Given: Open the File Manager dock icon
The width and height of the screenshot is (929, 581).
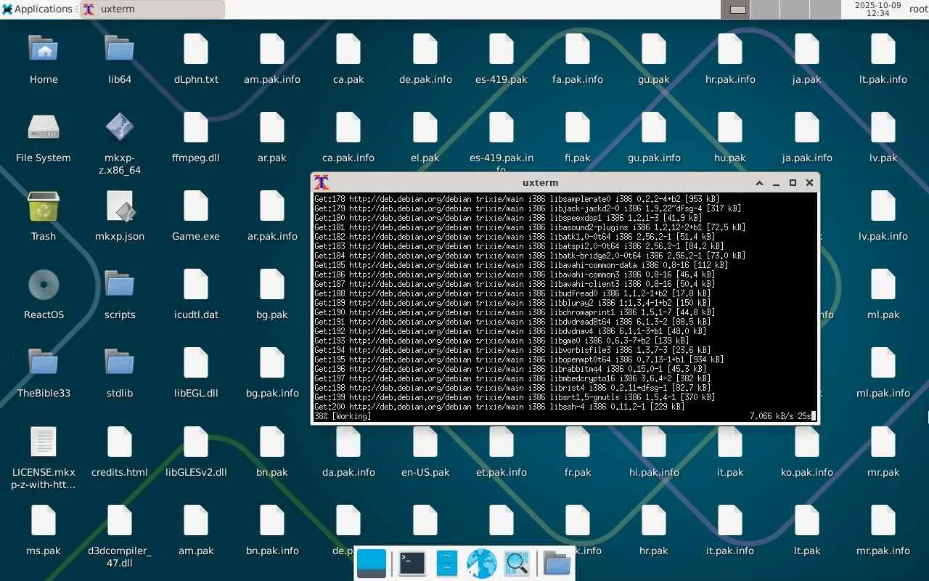Looking at the screenshot, I should (x=446, y=564).
